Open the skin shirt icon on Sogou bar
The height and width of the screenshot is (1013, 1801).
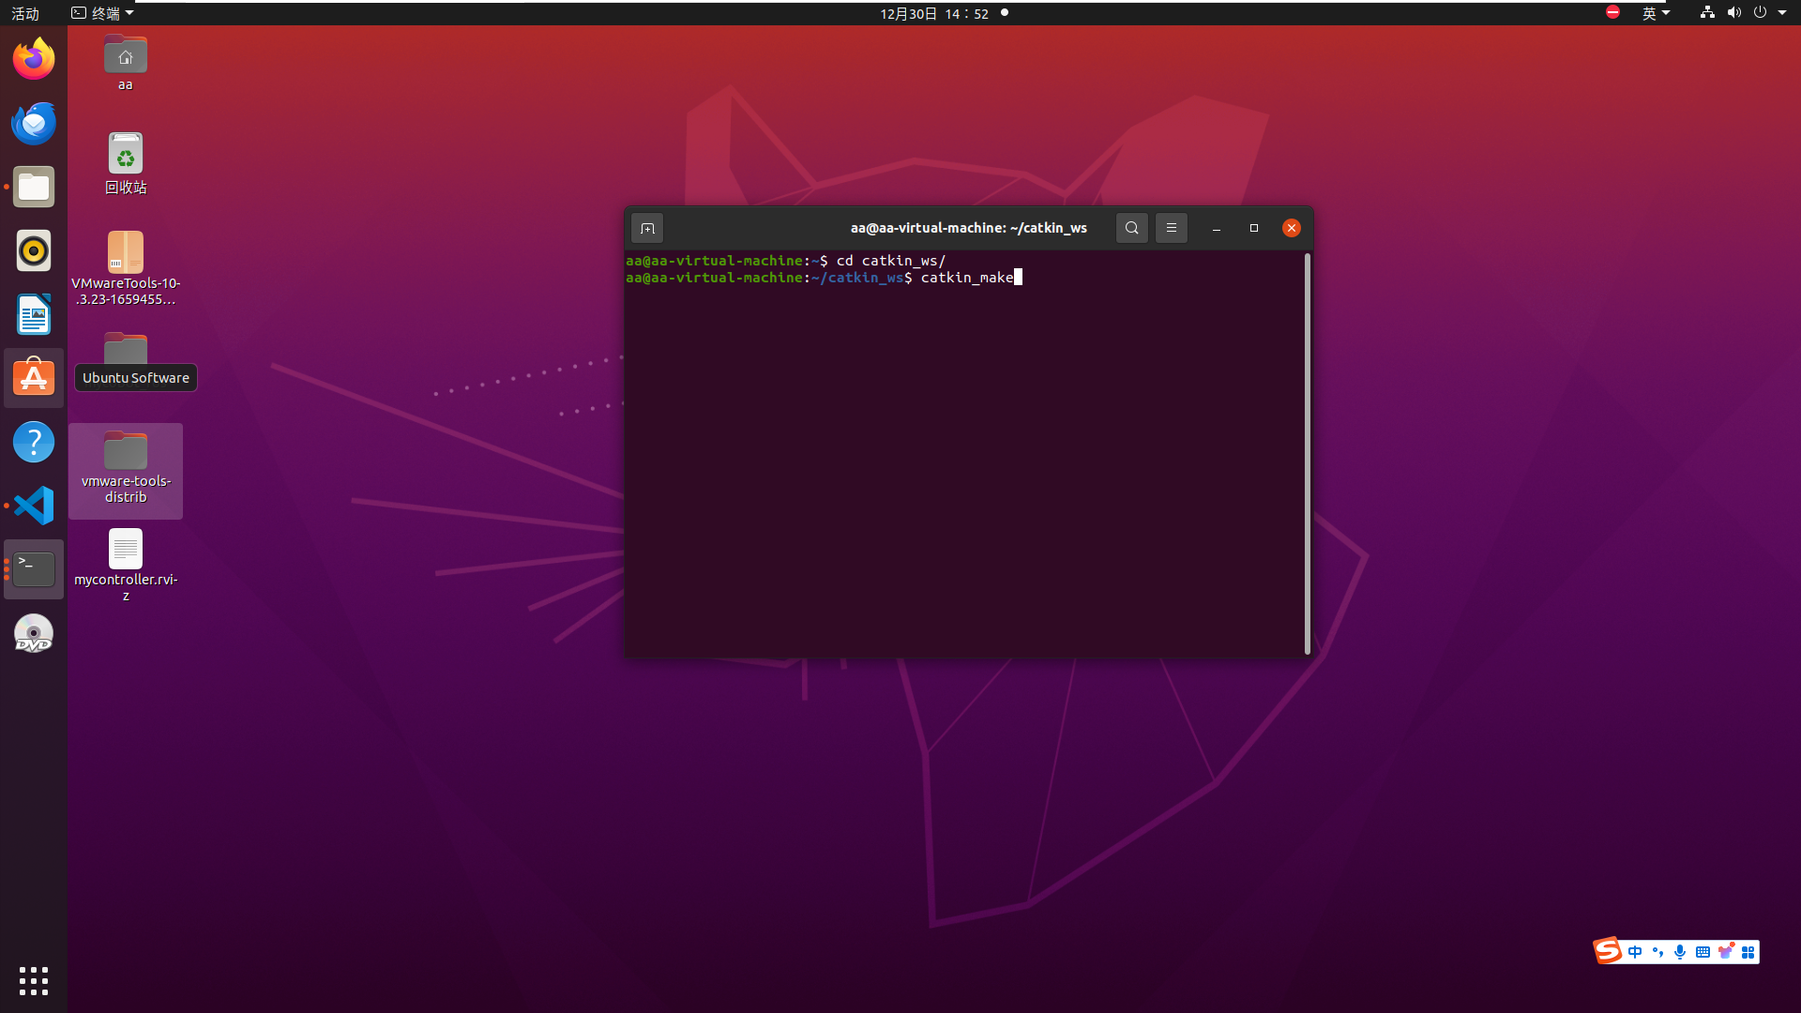(x=1725, y=952)
